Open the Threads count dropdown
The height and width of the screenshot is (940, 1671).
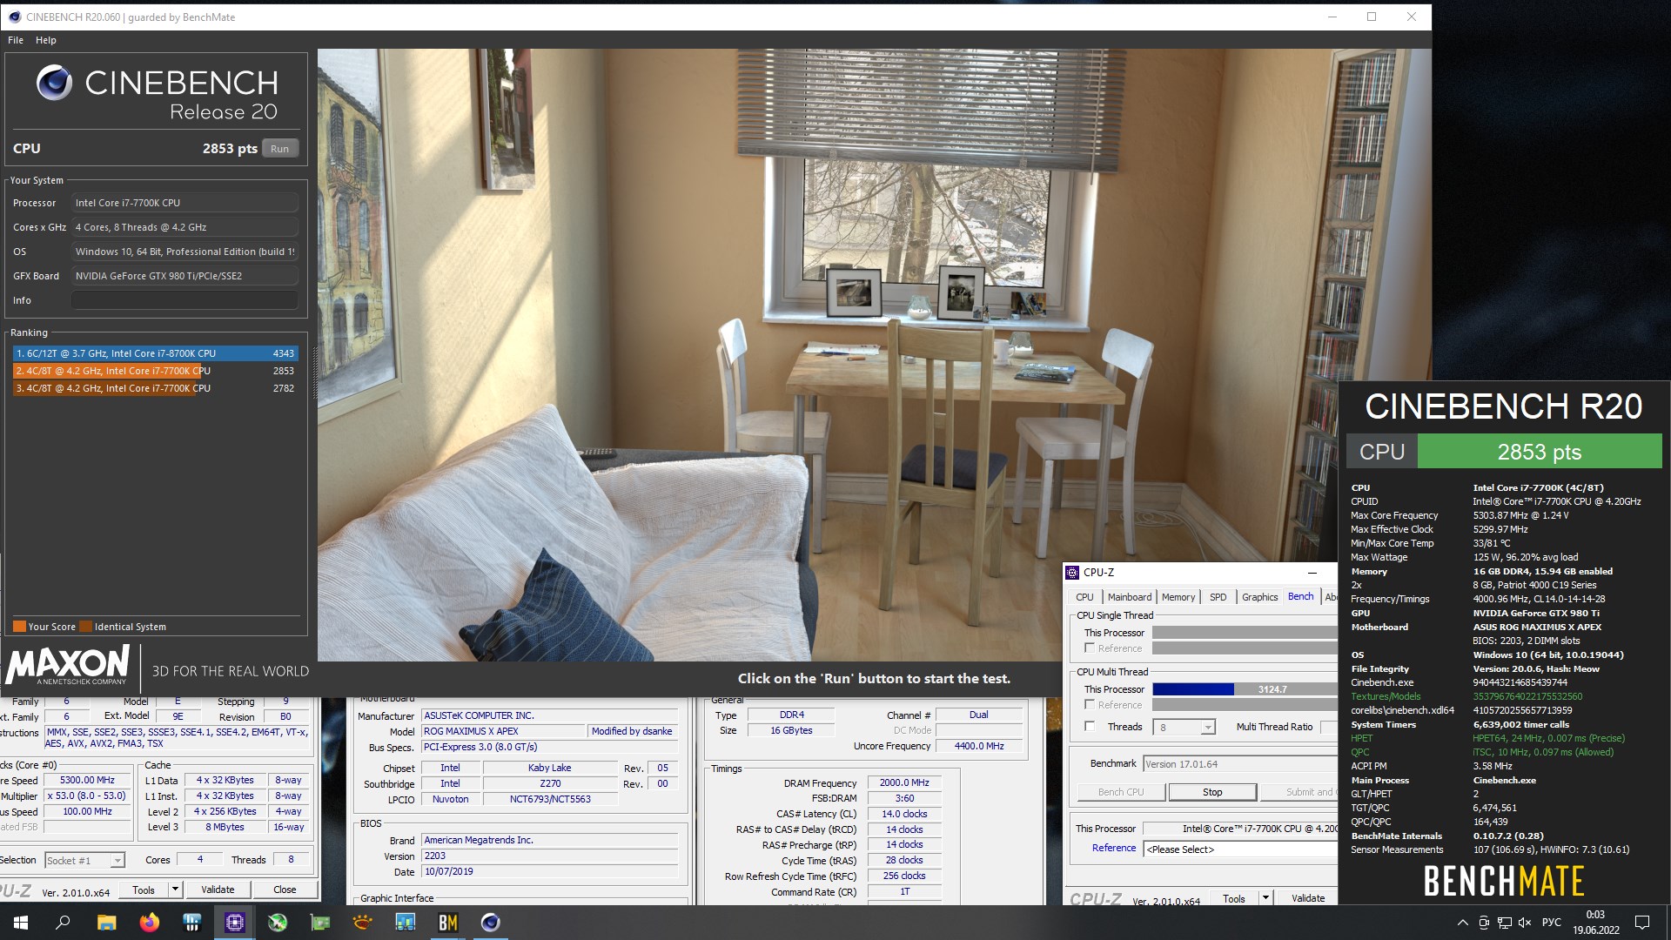pos(1208,728)
